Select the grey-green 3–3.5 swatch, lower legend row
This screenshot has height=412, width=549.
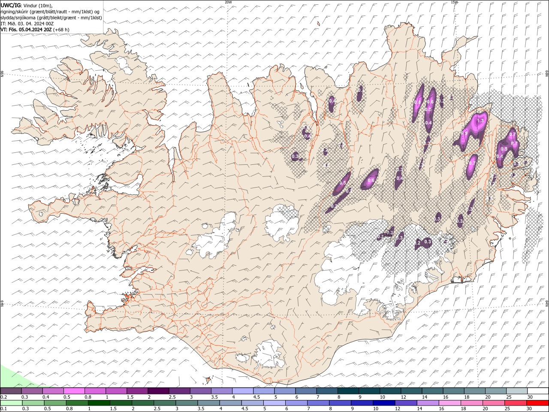(186, 403)
